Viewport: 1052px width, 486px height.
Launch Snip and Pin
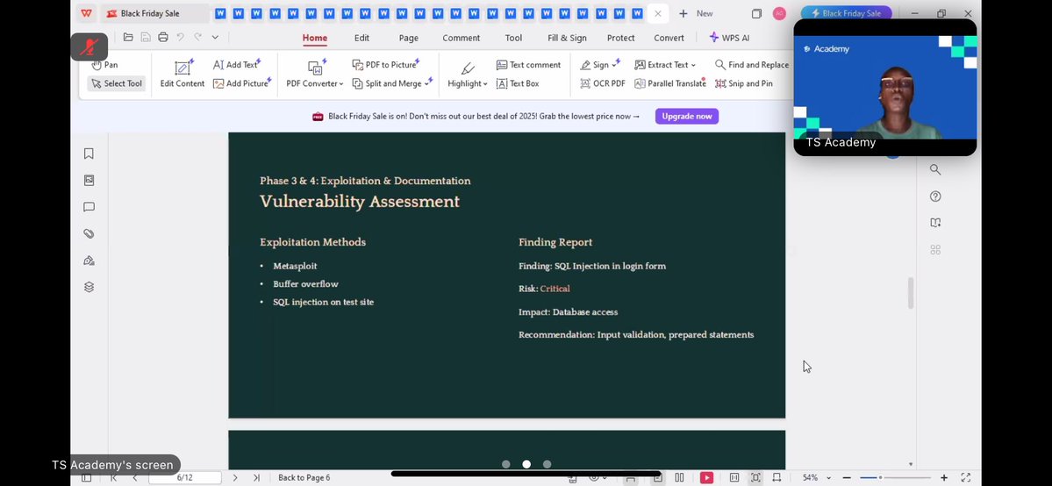coord(744,83)
